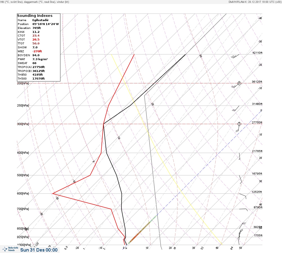
Task: Select the station name 'Egilsstaðir'
Action: point(40,20)
